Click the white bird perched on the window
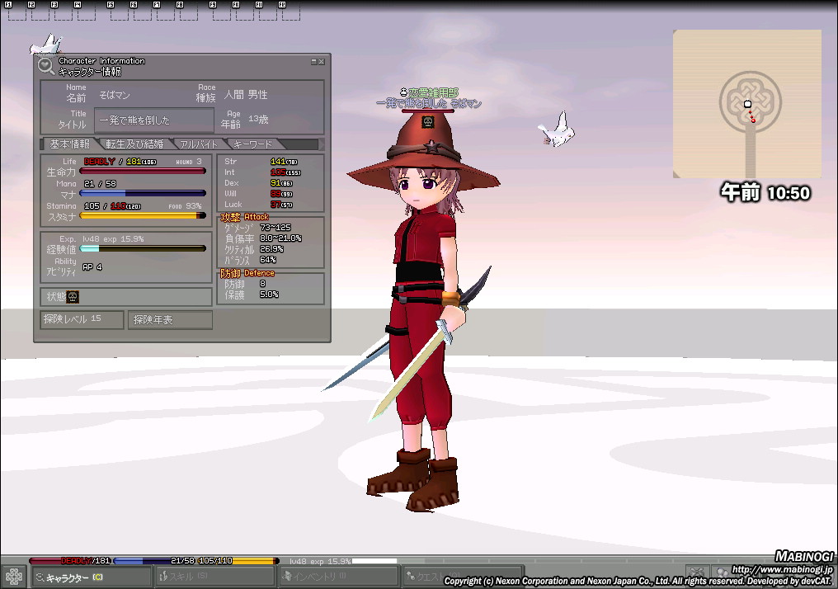This screenshot has height=589, width=838. tap(47, 45)
